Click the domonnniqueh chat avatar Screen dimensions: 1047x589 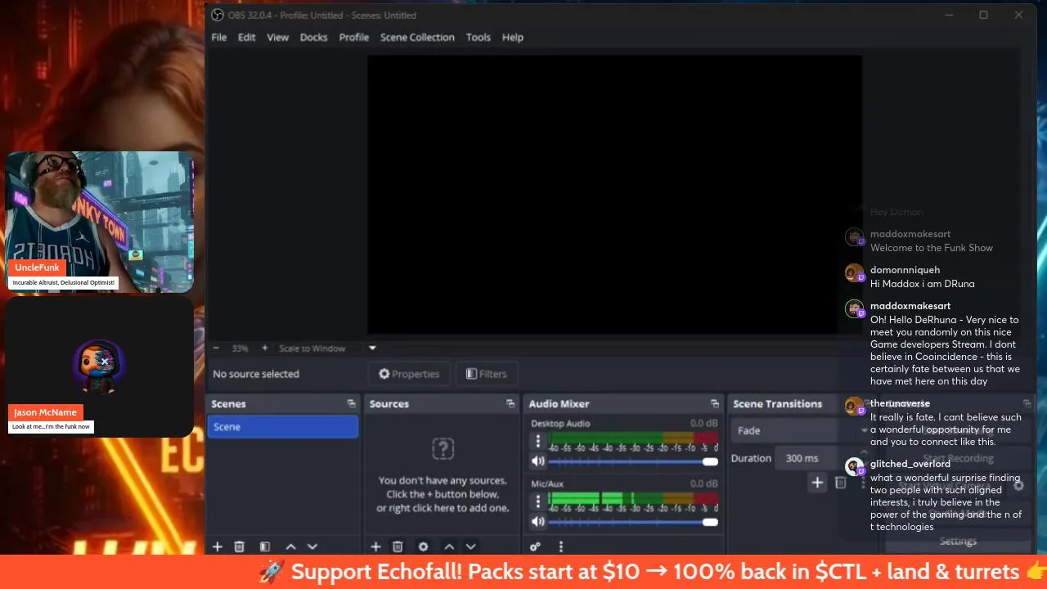(x=854, y=273)
